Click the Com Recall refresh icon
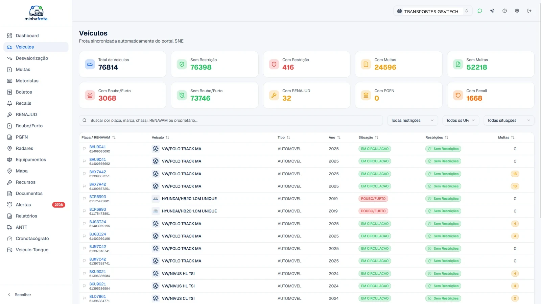The height and width of the screenshot is (304, 541). (458, 95)
